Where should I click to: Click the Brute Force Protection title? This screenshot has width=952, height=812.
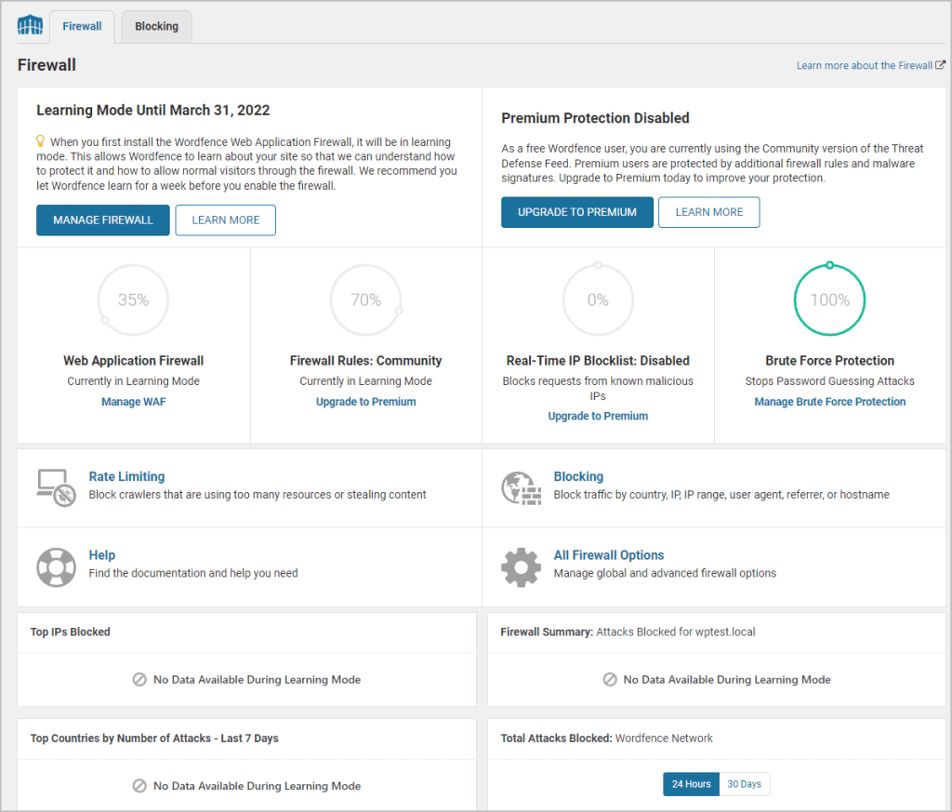[x=830, y=361]
